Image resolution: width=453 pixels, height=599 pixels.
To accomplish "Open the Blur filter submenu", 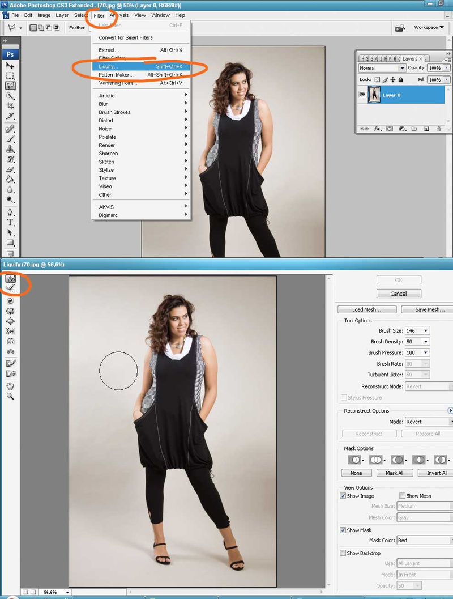I will click(x=104, y=104).
